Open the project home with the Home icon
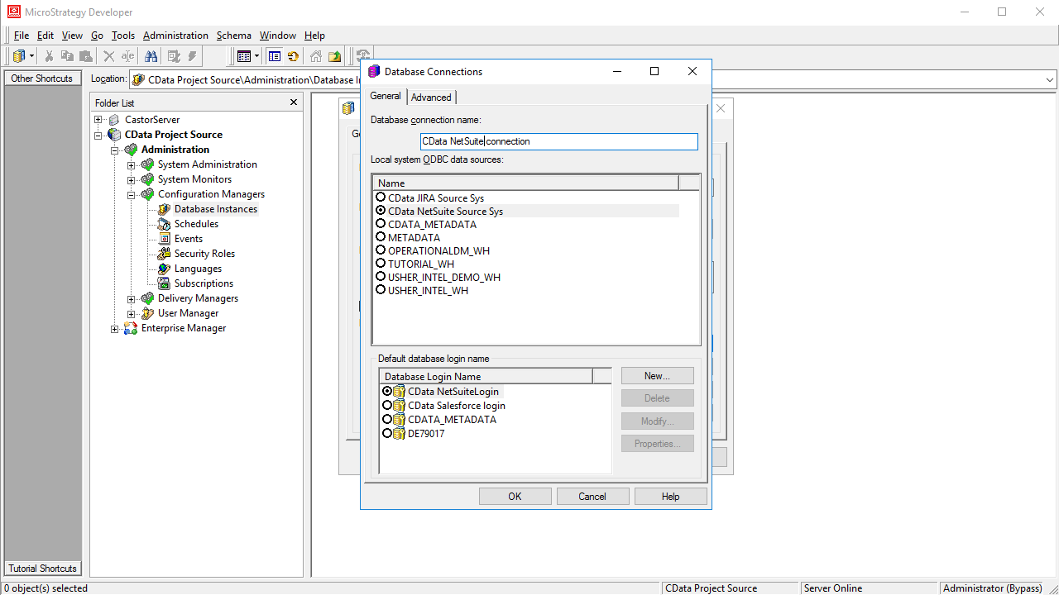The width and height of the screenshot is (1059, 595). click(x=315, y=55)
